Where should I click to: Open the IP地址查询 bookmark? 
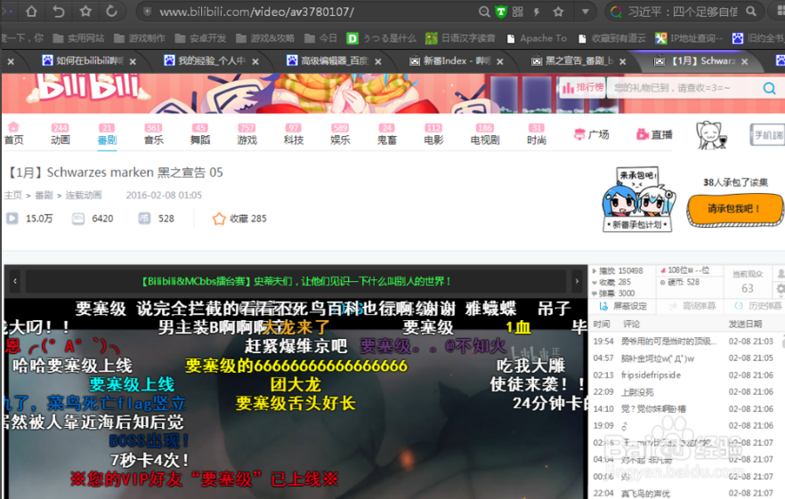689,38
